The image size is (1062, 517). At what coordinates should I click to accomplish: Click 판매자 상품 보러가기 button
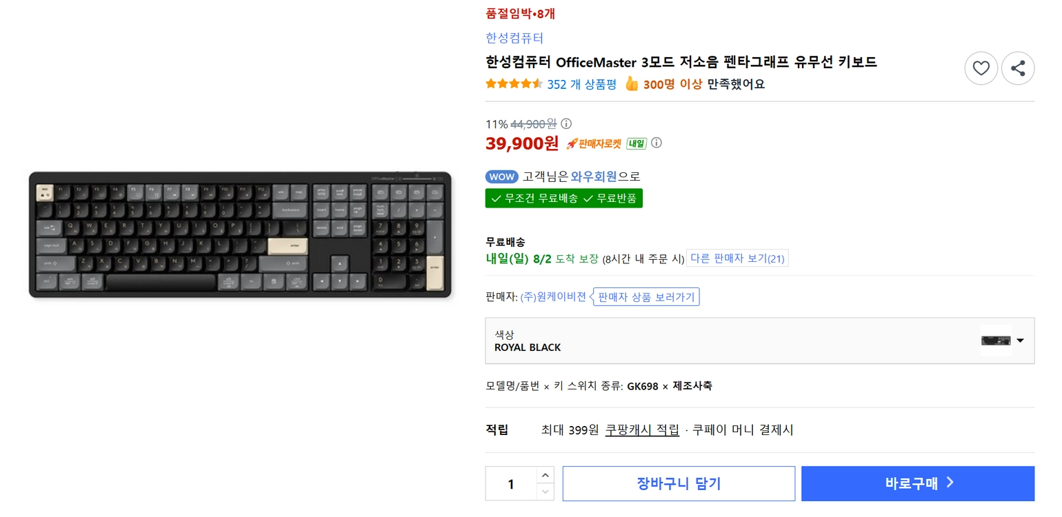point(646,297)
